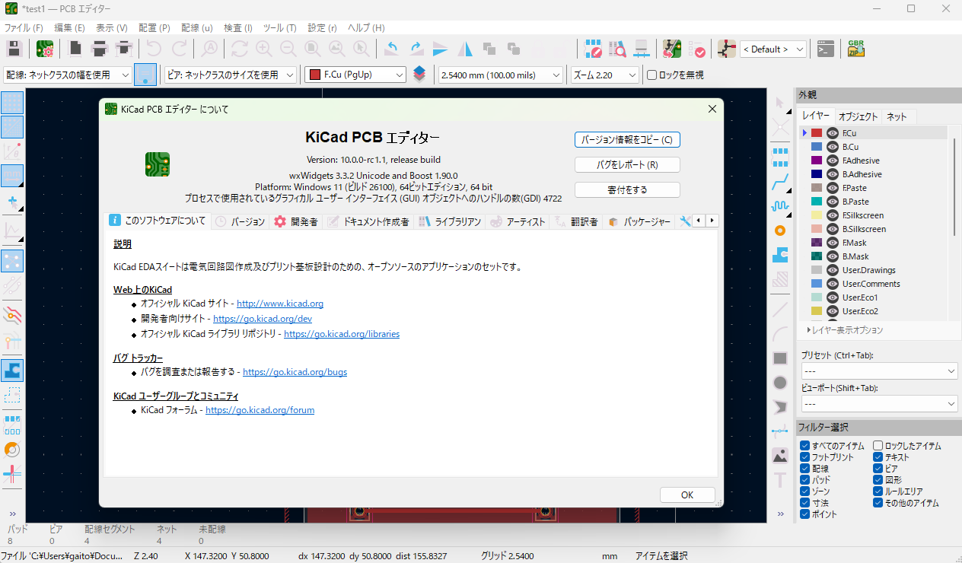Enable the ロックを無視 checkbox
This screenshot has height=563, width=962.
651,75
